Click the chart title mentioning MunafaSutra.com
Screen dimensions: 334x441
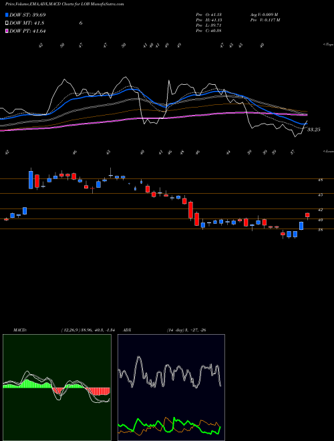(64, 5)
